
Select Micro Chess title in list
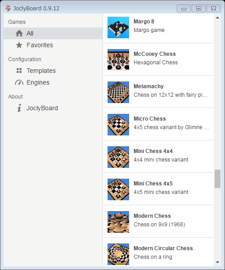point(150,119)
